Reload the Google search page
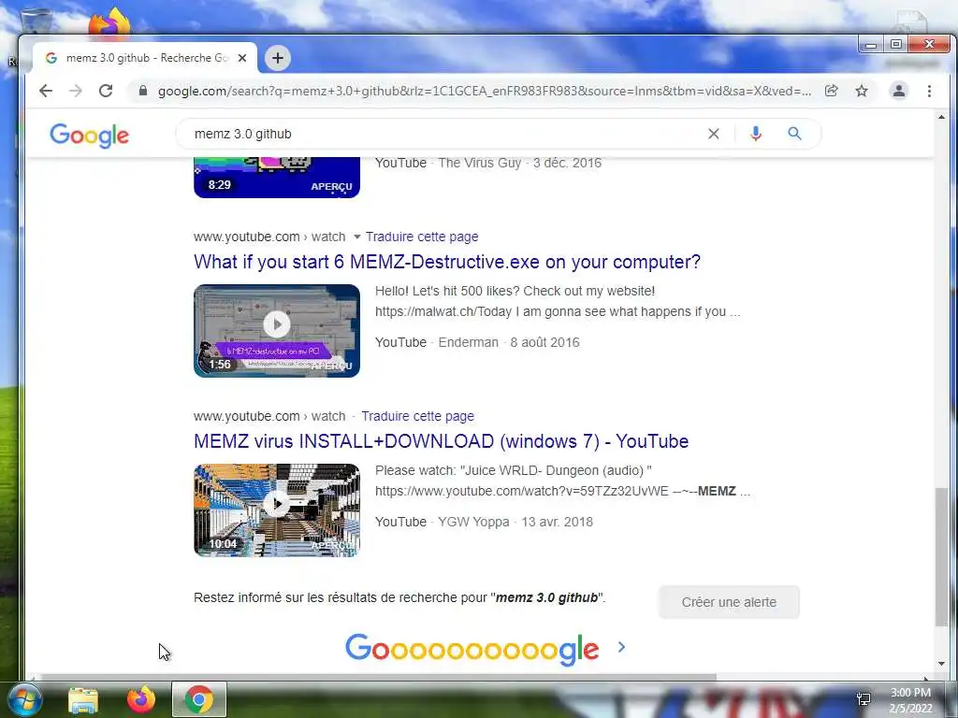This screenshot has height=718, width=958. point(106,91)
